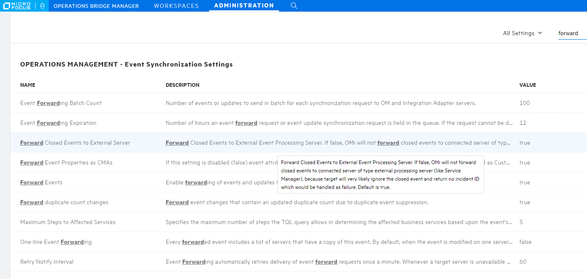Open the workspace switcher icon beside the logo

pos(41,5)
